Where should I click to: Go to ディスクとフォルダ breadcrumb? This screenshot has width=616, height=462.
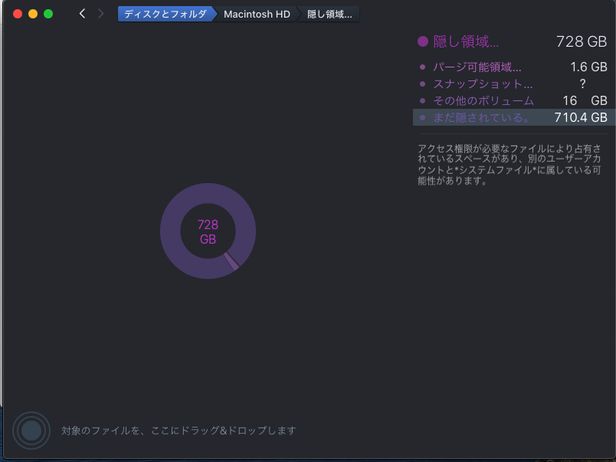coord(165,14)
